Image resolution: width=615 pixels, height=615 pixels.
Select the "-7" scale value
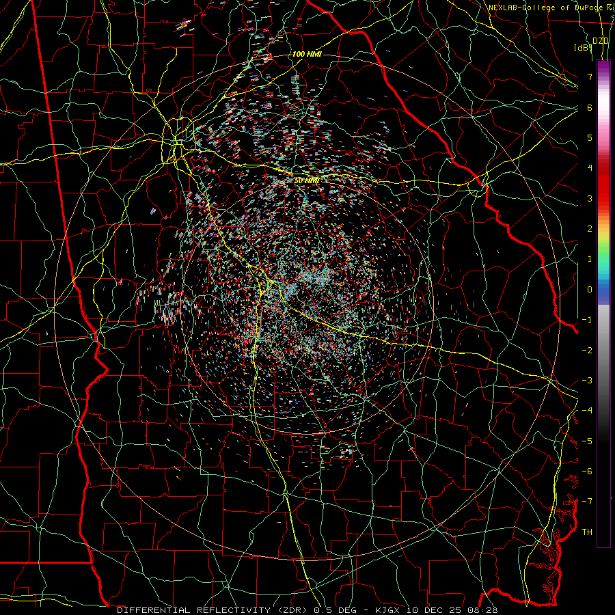[587, 502]
